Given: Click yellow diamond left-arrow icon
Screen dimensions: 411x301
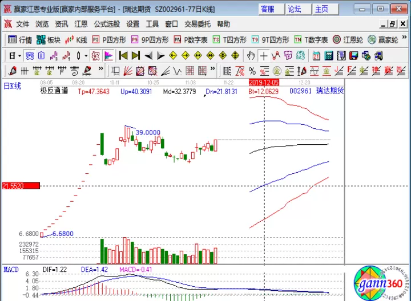Looking at the screenshot, I should [x=173, y=55].
